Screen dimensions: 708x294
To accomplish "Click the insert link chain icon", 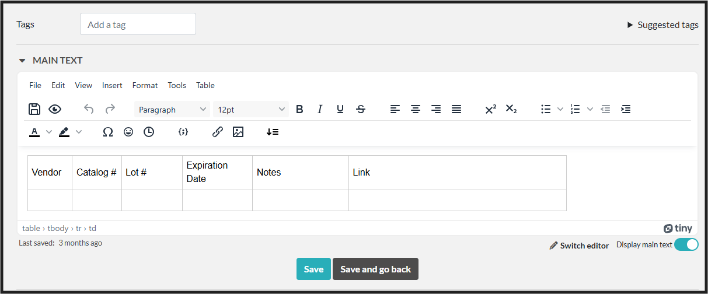I will pyautogui.click(x=217, y=132).
